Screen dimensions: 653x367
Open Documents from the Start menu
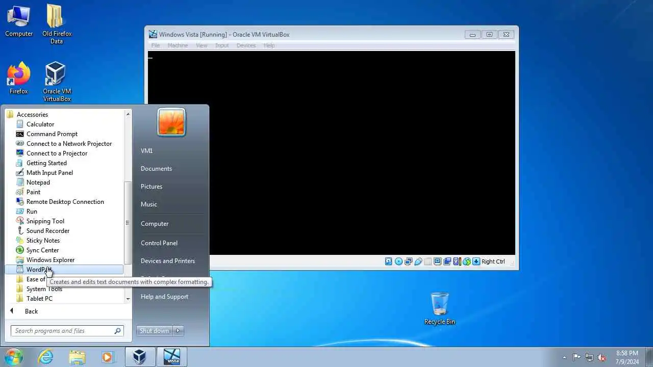[x=156, y=169]
